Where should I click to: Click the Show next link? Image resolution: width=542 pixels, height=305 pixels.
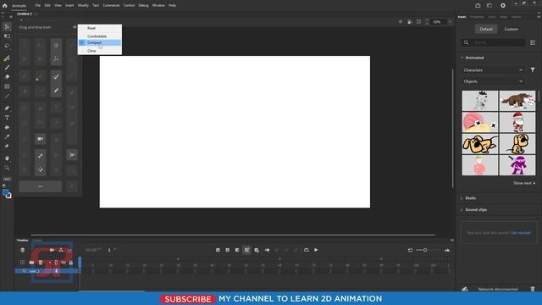(524, 183)
